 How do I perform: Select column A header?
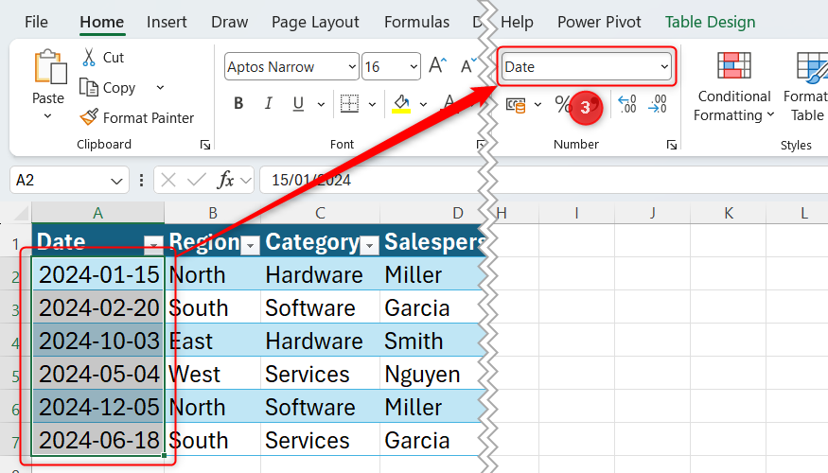[97, 213]
